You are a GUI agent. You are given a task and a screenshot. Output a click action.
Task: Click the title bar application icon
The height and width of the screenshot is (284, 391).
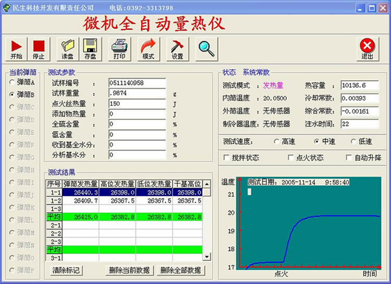7,8
